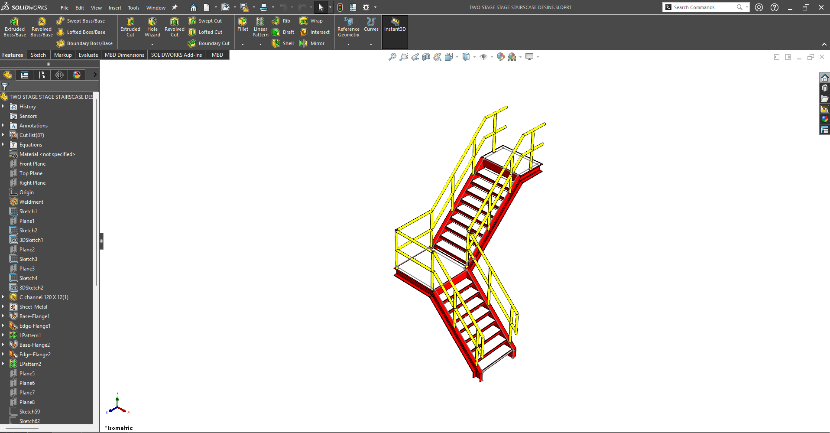Select the Revolved Boss/Base tool
Image resolution: width=830 pixels, height=433 pixels.
42,27
